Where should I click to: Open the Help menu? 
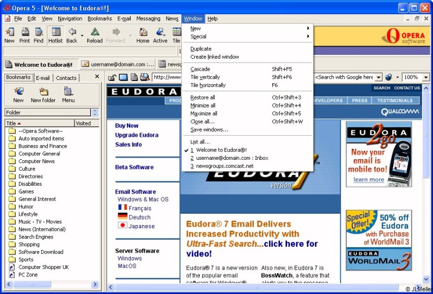pos(212,18)
